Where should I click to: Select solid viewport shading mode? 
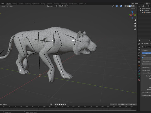pos(130,6)
